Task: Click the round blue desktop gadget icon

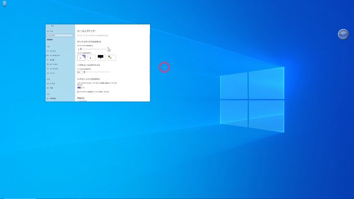Action: [343, 34]
